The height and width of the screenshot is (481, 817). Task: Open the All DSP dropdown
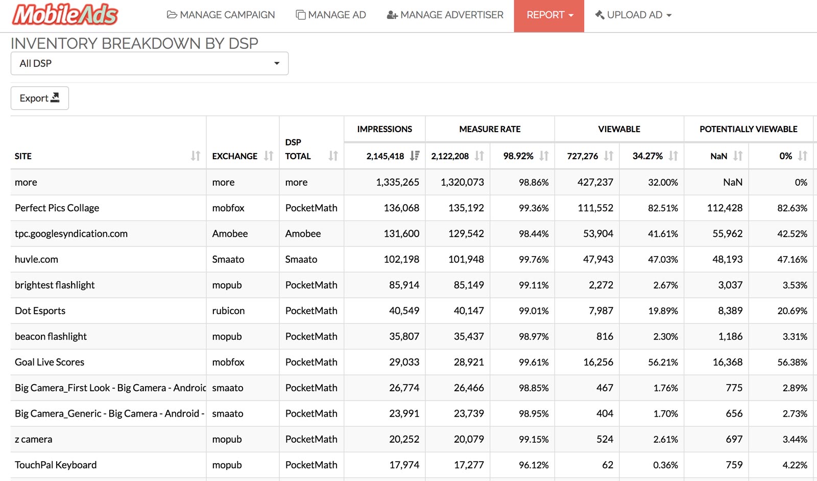pos(150,64)
